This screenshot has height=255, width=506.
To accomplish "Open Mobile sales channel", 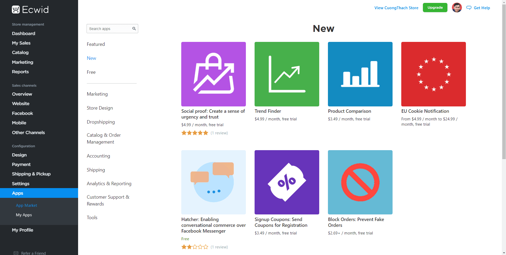I will [19, 123].
